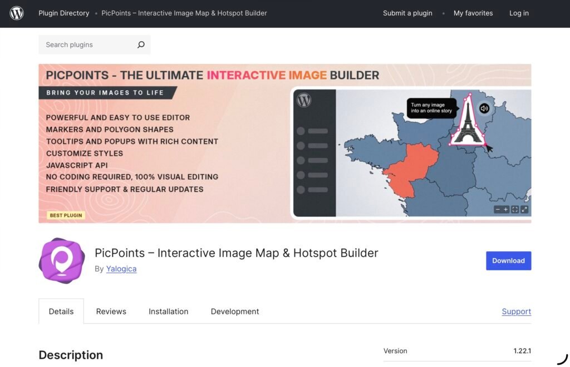Open the Installation tab

coord(168,311)
